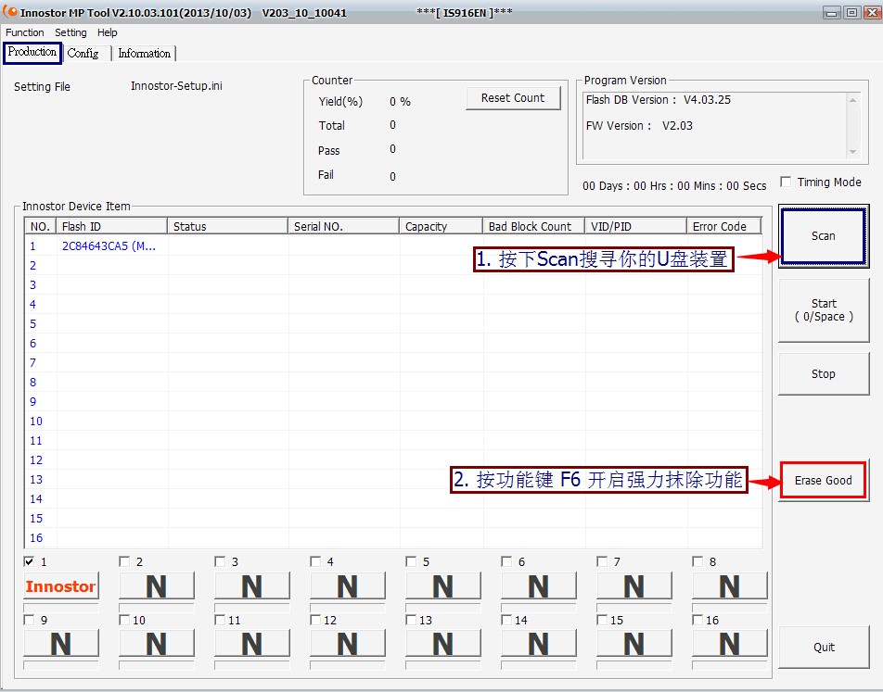Check the port 8 checkbox
883x692 pixels.
point(697,561)
